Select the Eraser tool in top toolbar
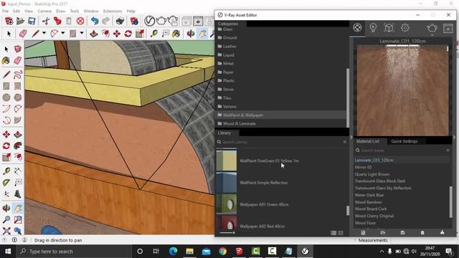459x258 pixels. tap(23, 34)
